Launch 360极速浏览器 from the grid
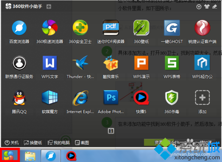Image resolution: width=222 pixels, height=162 pixels. (x=50, y=27)
